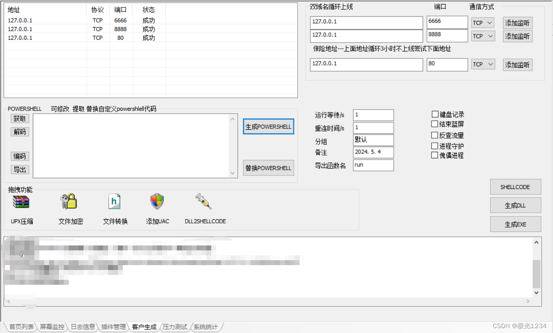Select the 文件转换 file icon

[114, 202]
